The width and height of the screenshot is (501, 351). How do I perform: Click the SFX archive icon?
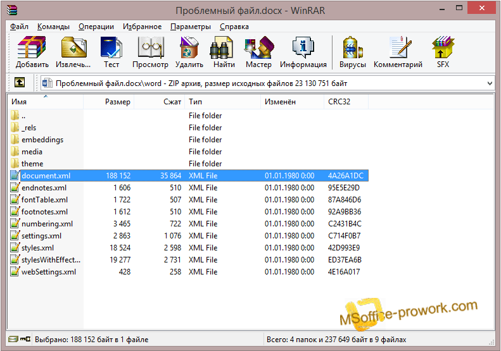(x=443, y=47)
